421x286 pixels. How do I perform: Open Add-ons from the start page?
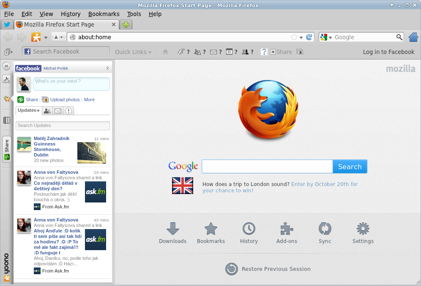pos(287,233)
